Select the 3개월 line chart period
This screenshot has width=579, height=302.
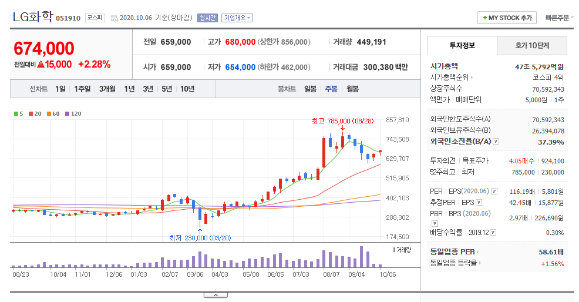click(x=107, y=89)
